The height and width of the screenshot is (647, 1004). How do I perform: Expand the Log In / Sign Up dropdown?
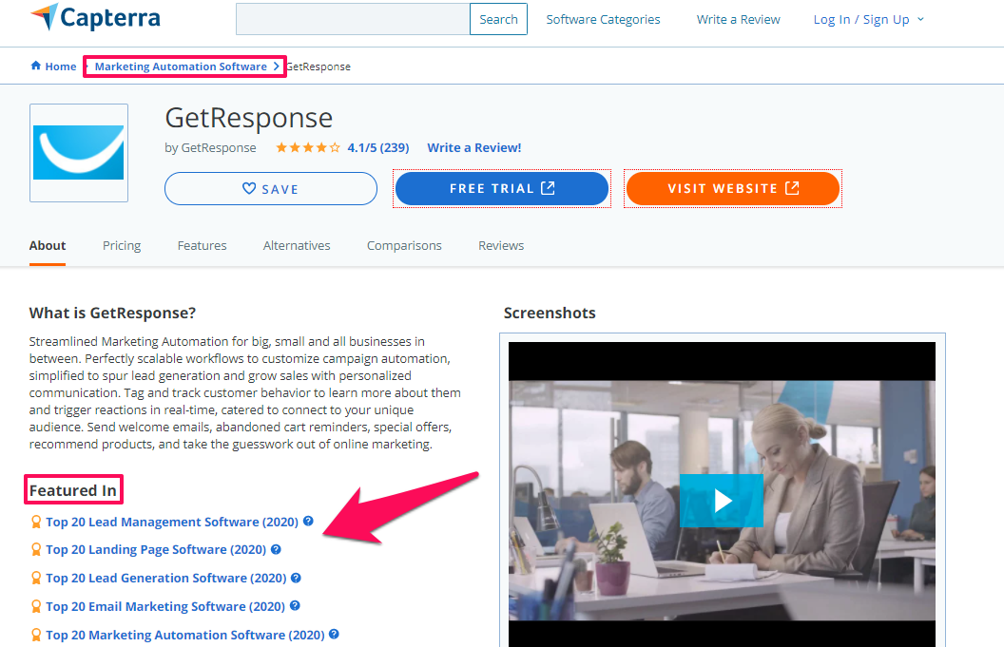click(x=868, y=19)
